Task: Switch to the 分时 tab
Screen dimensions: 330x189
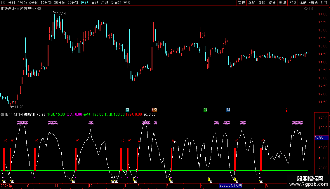Action: [11, 3]
